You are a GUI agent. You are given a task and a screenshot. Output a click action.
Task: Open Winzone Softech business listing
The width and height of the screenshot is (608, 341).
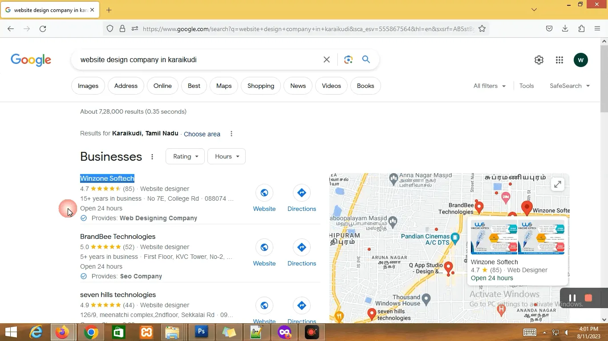pyautogui.click(x=107, y=178)
